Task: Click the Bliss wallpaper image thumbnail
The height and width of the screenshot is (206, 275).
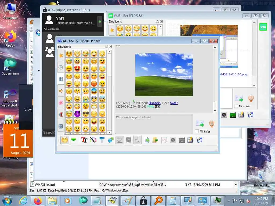Action: [x=164, y=75]
